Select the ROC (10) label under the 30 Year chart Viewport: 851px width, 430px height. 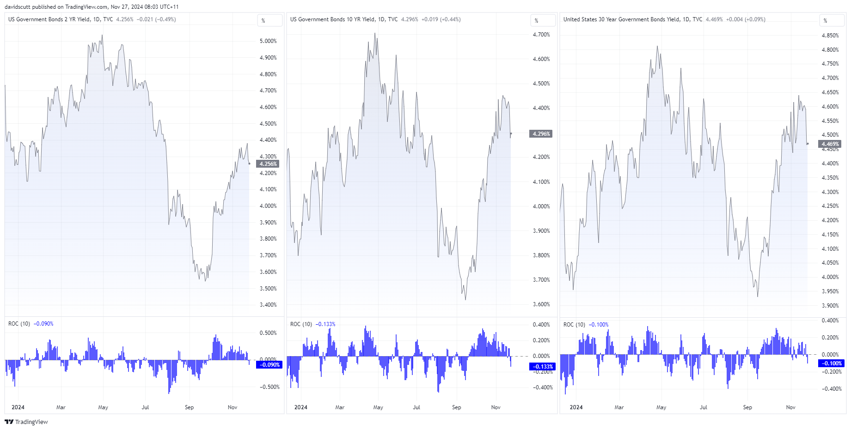[x=574, y=325]
